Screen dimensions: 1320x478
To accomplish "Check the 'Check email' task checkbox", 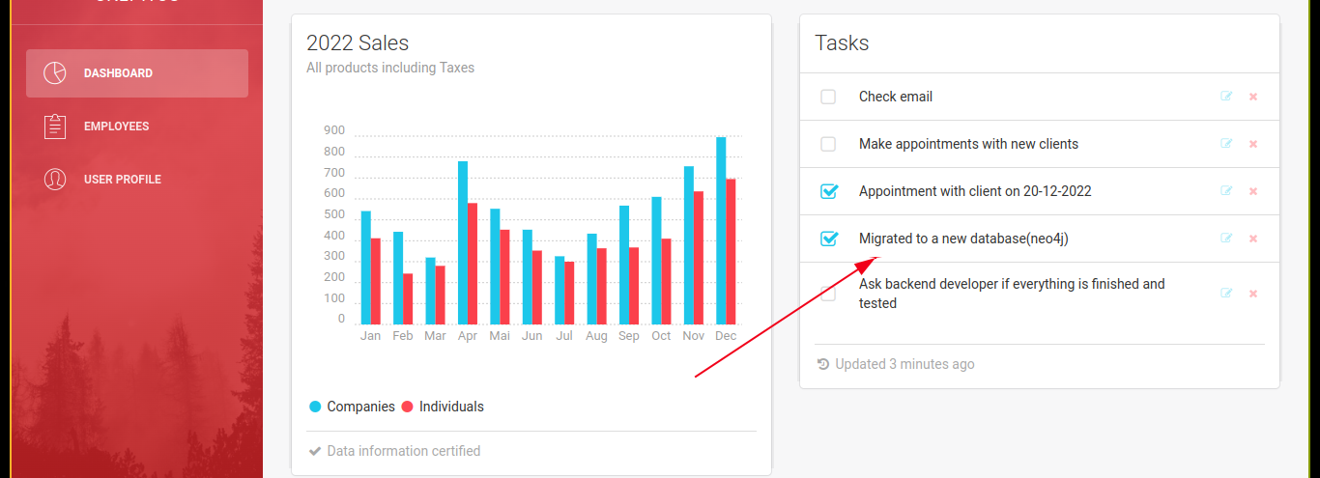I will pyautogui.click(x=828, y=97).
